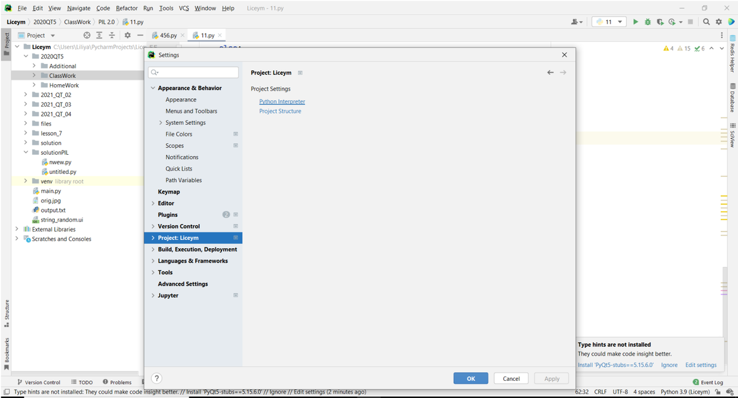
Task: Jump to next highlighted error arrow
Action: click(x=721, y=48)
